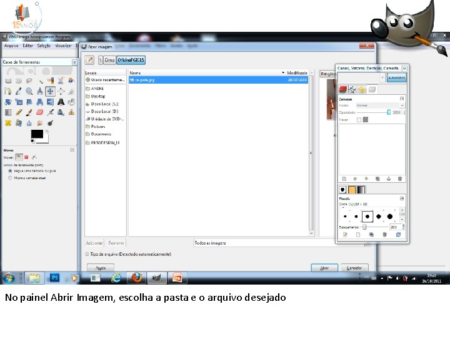This screenshot has width=450, height=337.
Task: Set Mover to affect layer
Action: click(19, 157)
